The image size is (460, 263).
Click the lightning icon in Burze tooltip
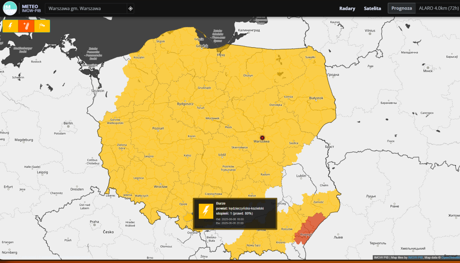coord(206,211)
